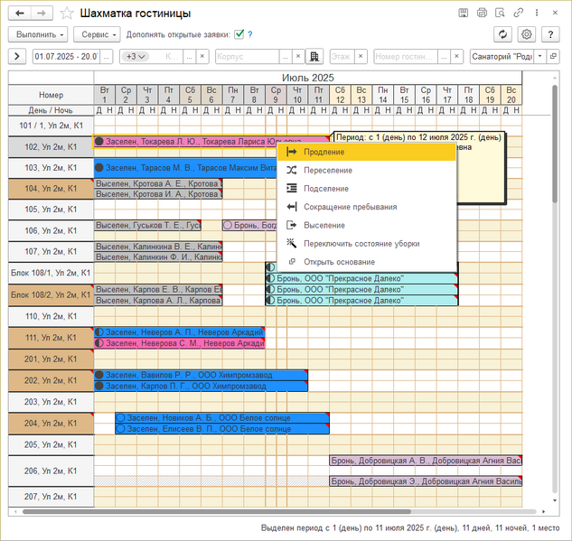Viewport: 572px width, 541px height.
Task: Click the Сб 12 date column header
Action: 340,95
